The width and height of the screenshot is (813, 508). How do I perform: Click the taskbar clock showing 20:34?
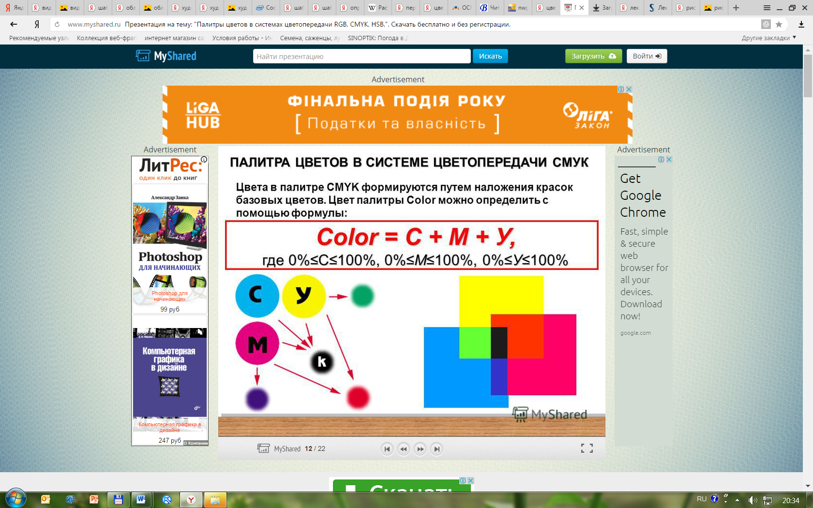pos(791,500)
